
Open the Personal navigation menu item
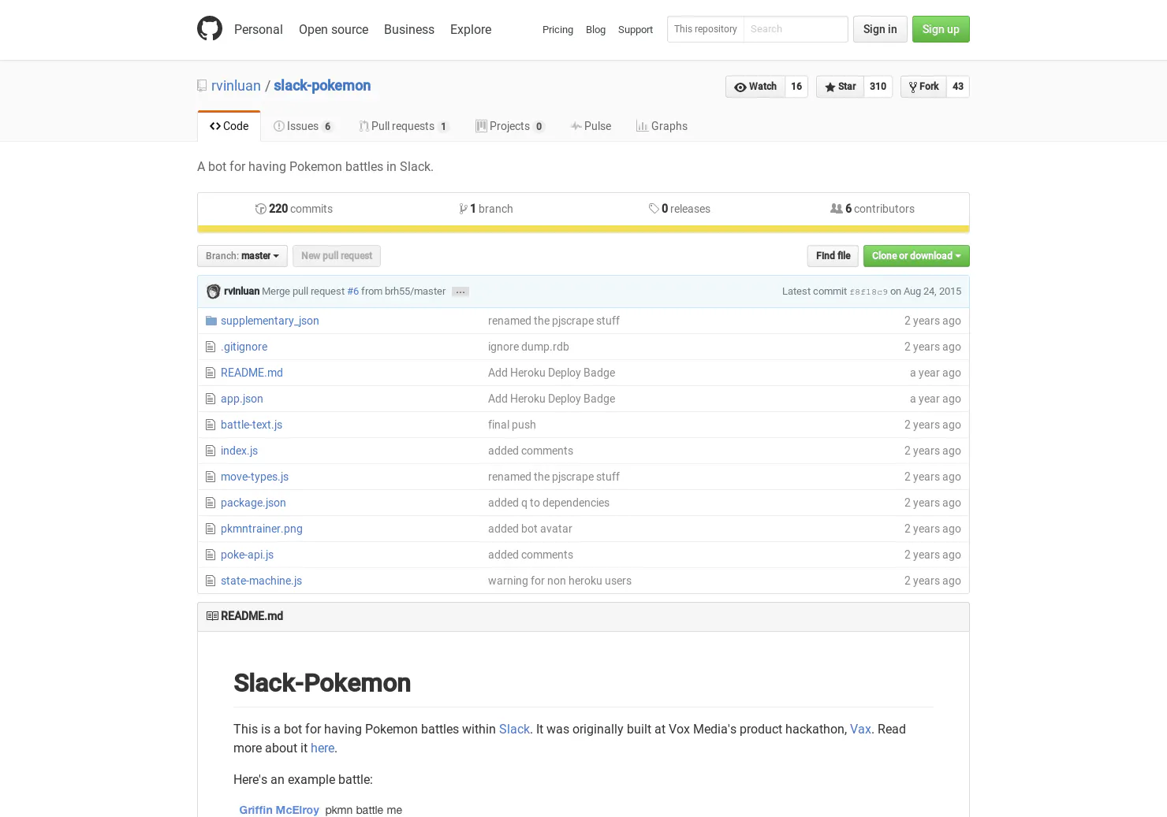[x=259, y=29]
